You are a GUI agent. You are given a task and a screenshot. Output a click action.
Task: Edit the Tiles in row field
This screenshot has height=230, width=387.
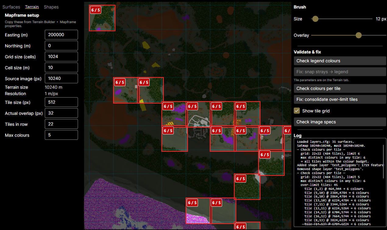[x=61, y=124]
